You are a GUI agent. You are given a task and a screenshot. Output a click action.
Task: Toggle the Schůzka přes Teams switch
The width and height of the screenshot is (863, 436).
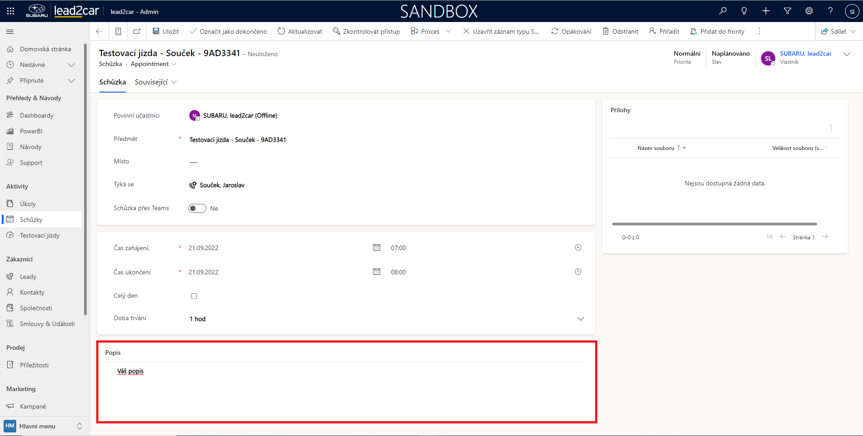197,208
